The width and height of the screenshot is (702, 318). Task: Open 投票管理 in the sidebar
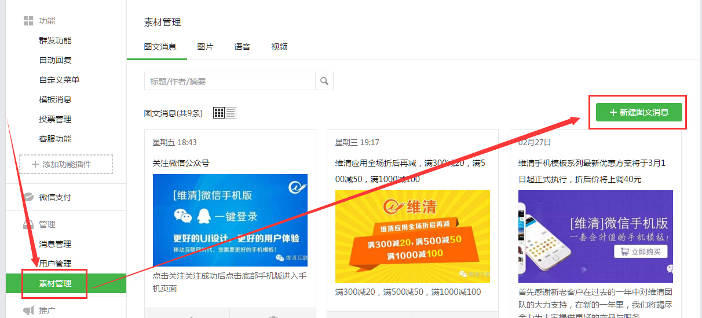point(56,119)
